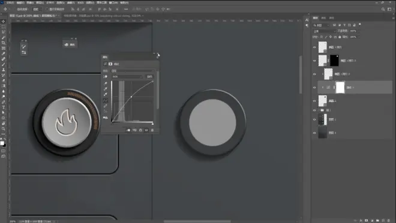Toggle visibility of the selected Curves layer
This screenshot has height=223, width=396.
coord(314,88)
